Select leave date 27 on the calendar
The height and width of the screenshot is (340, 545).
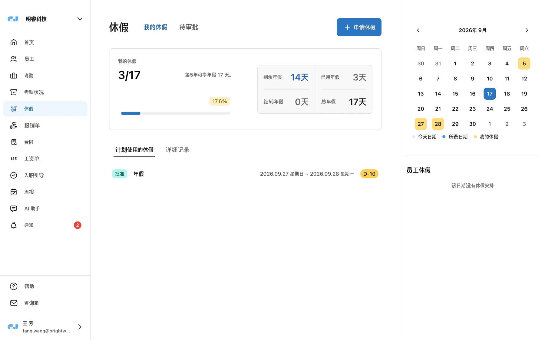pos(421,124)
